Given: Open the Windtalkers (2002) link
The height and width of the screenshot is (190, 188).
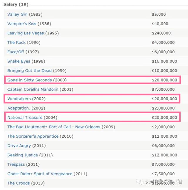Looking at the screenshot, I should tap(19, 99).
